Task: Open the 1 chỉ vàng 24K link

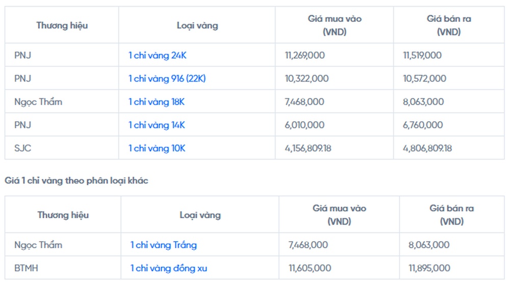Action: click(x=158, y=55)
